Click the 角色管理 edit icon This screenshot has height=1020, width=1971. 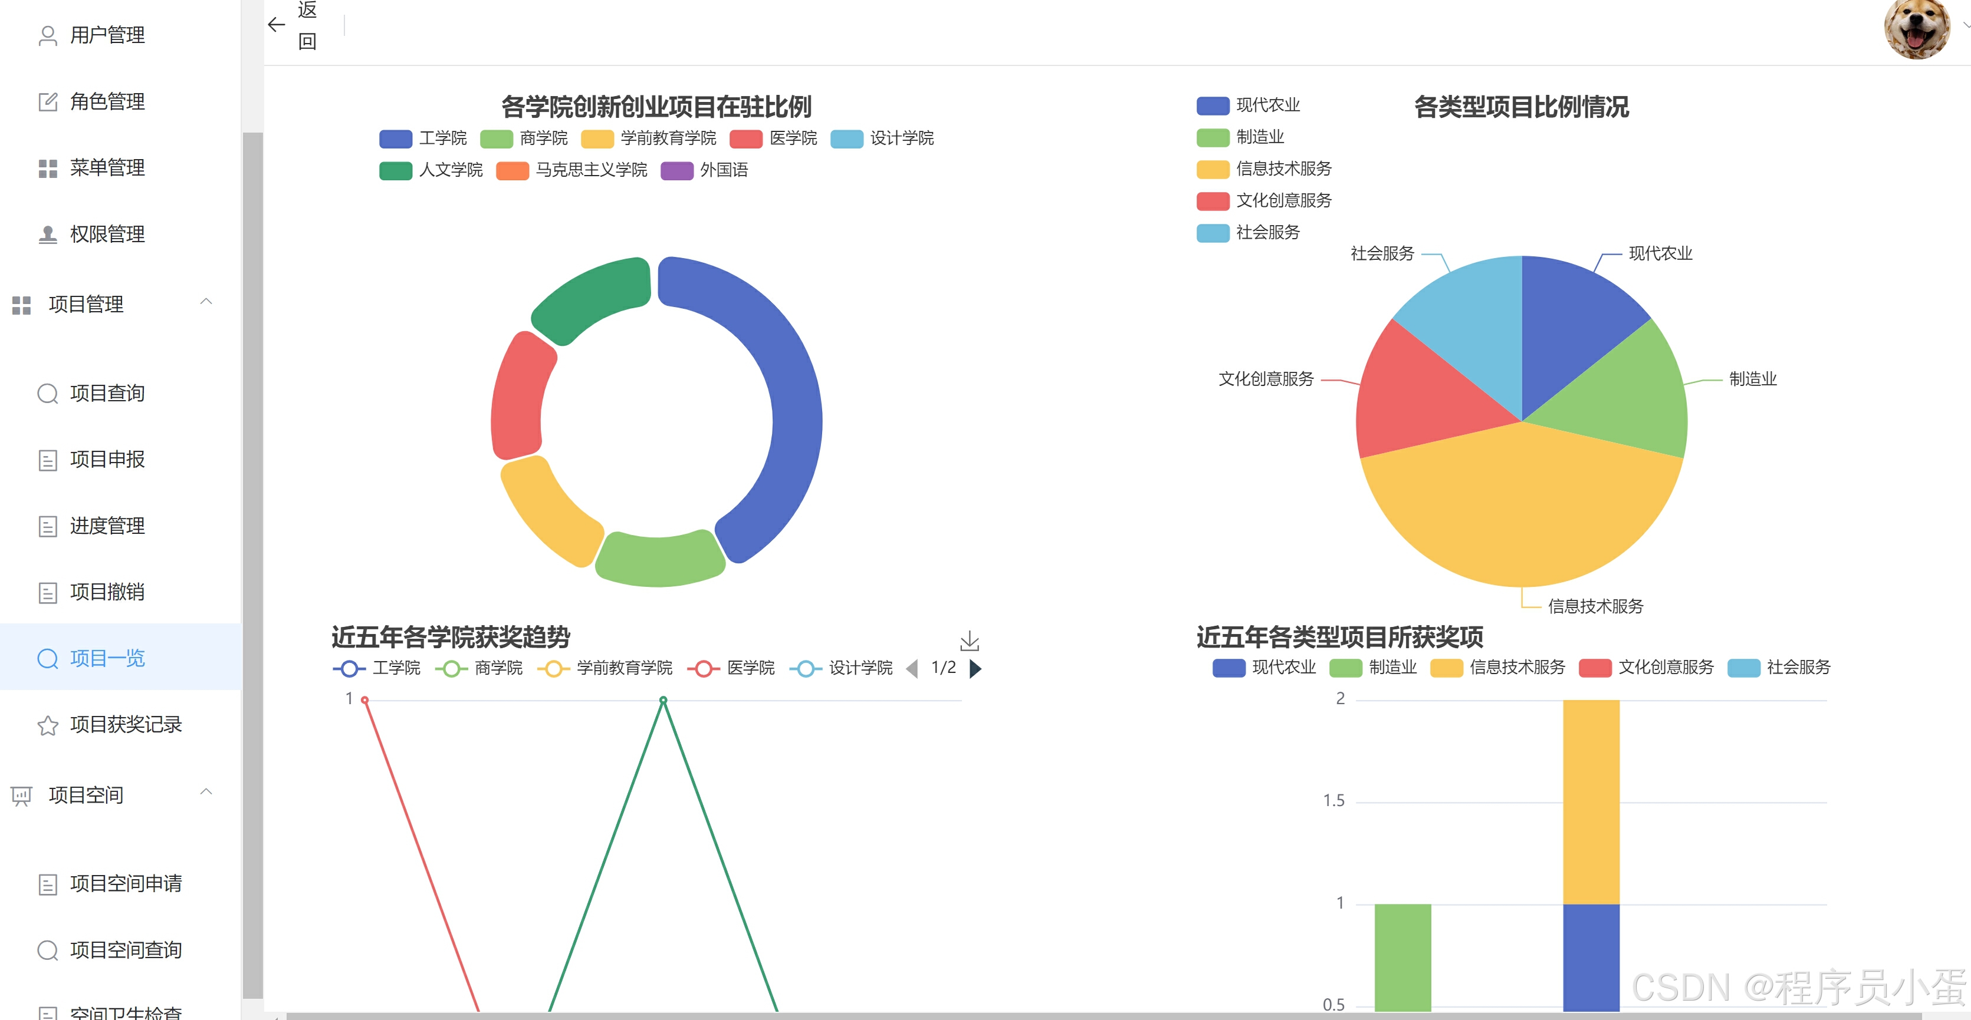pyautogui.click(x=47, y=102)
